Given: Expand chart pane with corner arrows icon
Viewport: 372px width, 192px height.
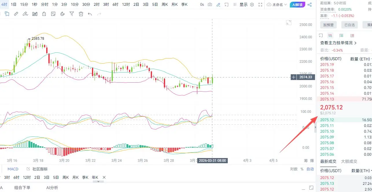Looking at the screenshot, I should [x=288, y=23].
